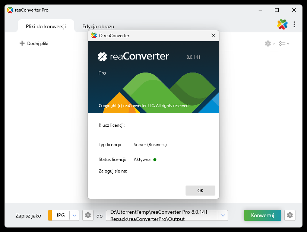Click the Klucz licencji label
The height and width of the screenshot is (232, 307).
coord(112,125)
